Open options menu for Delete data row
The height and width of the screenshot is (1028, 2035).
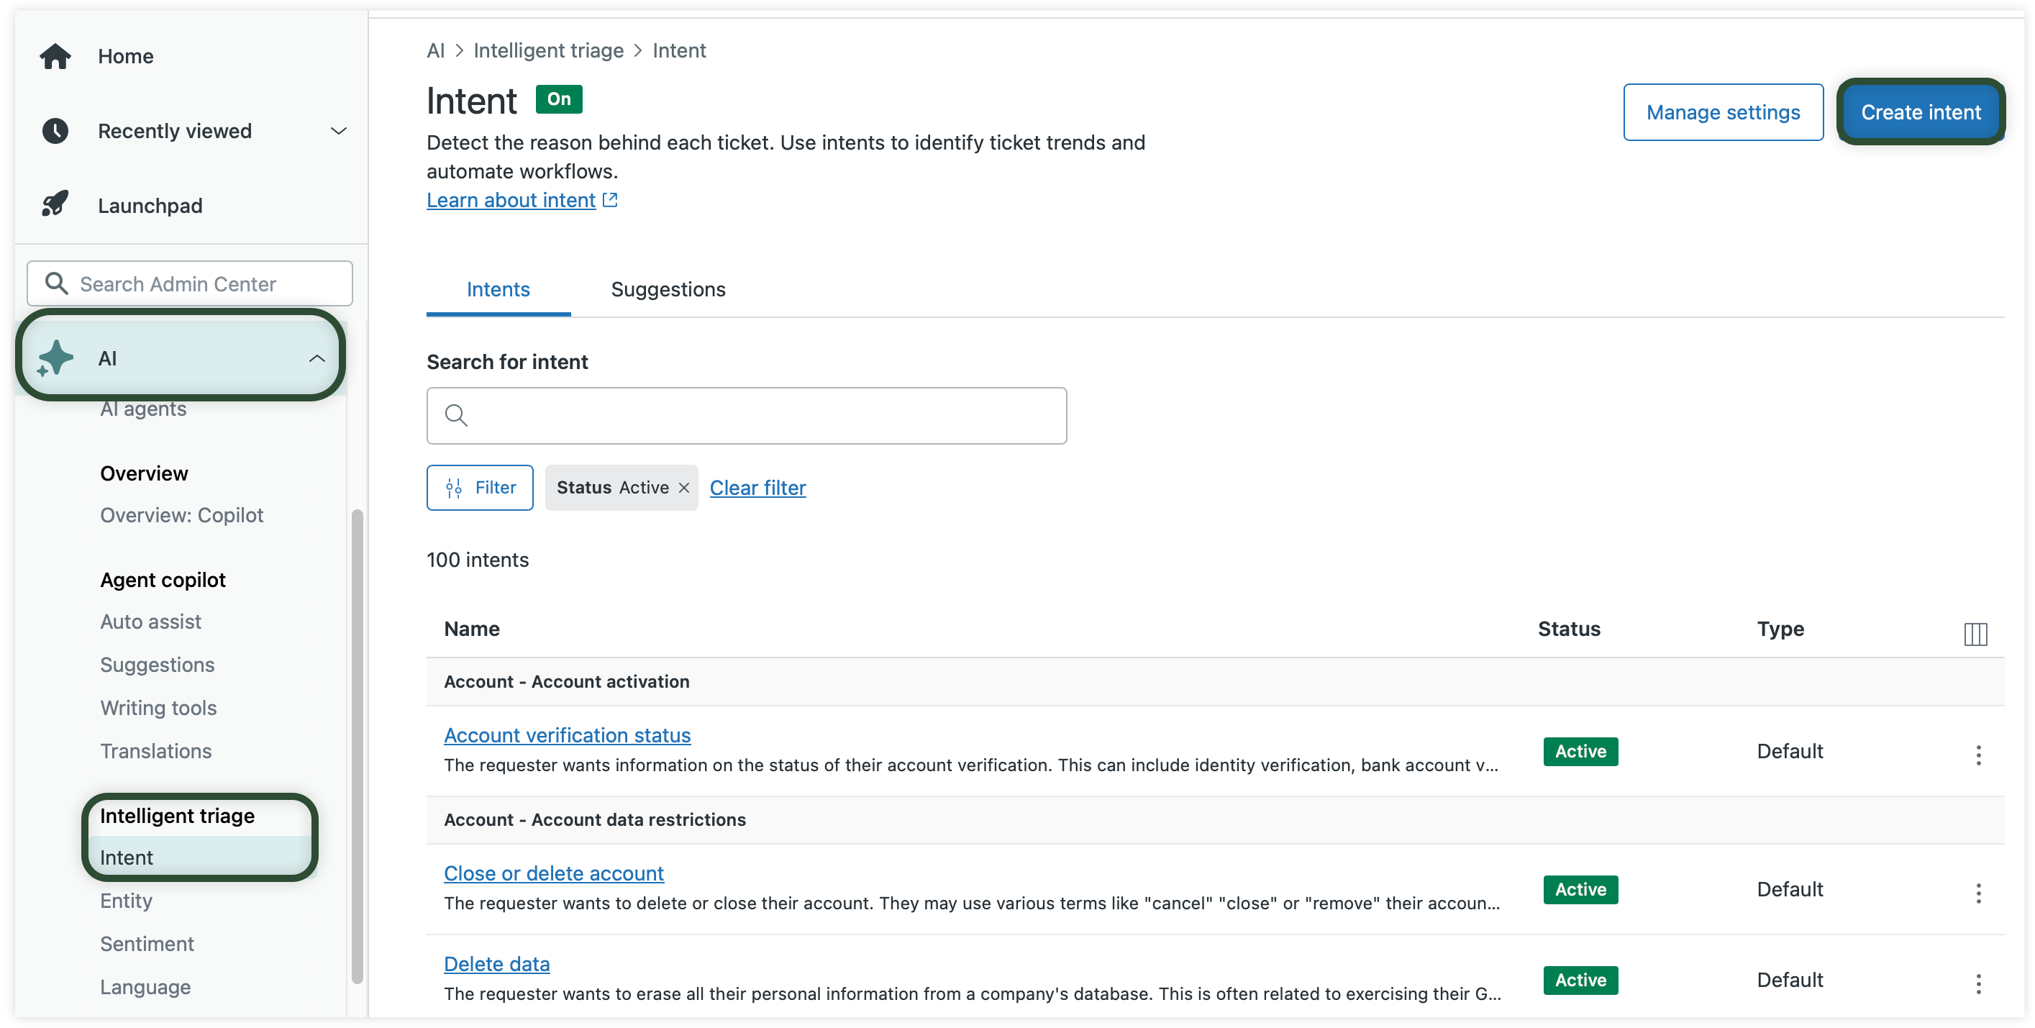(x=1978, y=983)
